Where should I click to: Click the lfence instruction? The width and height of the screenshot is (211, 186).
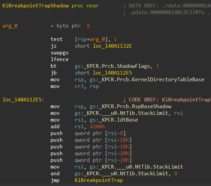[60, 59]
